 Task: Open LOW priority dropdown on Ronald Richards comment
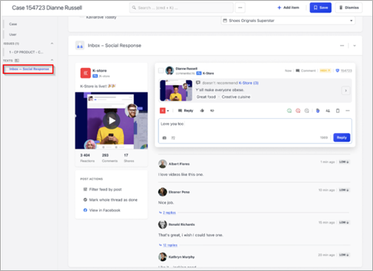click(x=344, y=222)
